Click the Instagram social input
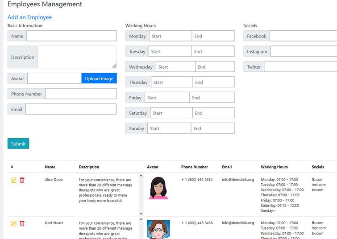Screen dimensions: 337x239 304,51
